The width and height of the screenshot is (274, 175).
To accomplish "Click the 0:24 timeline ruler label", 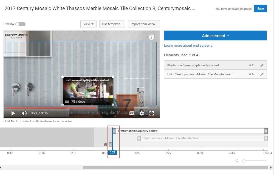I will [137, 153].
